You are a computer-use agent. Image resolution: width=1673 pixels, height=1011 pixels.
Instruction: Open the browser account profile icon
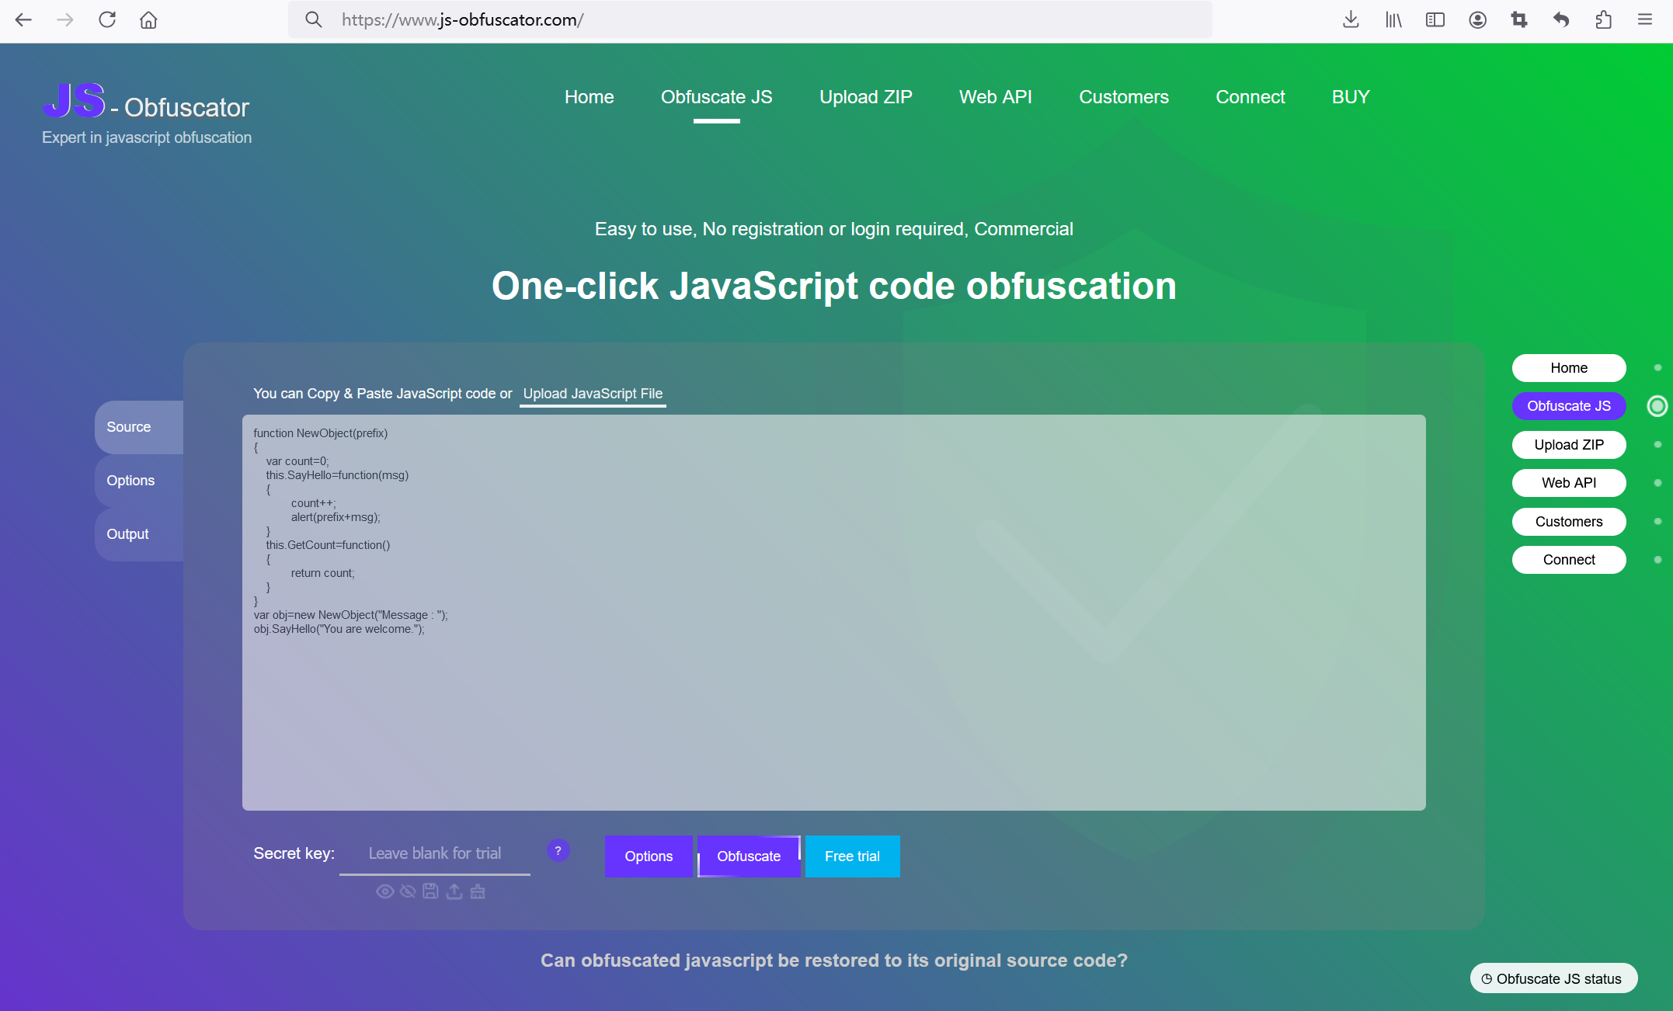point(1477,20)
